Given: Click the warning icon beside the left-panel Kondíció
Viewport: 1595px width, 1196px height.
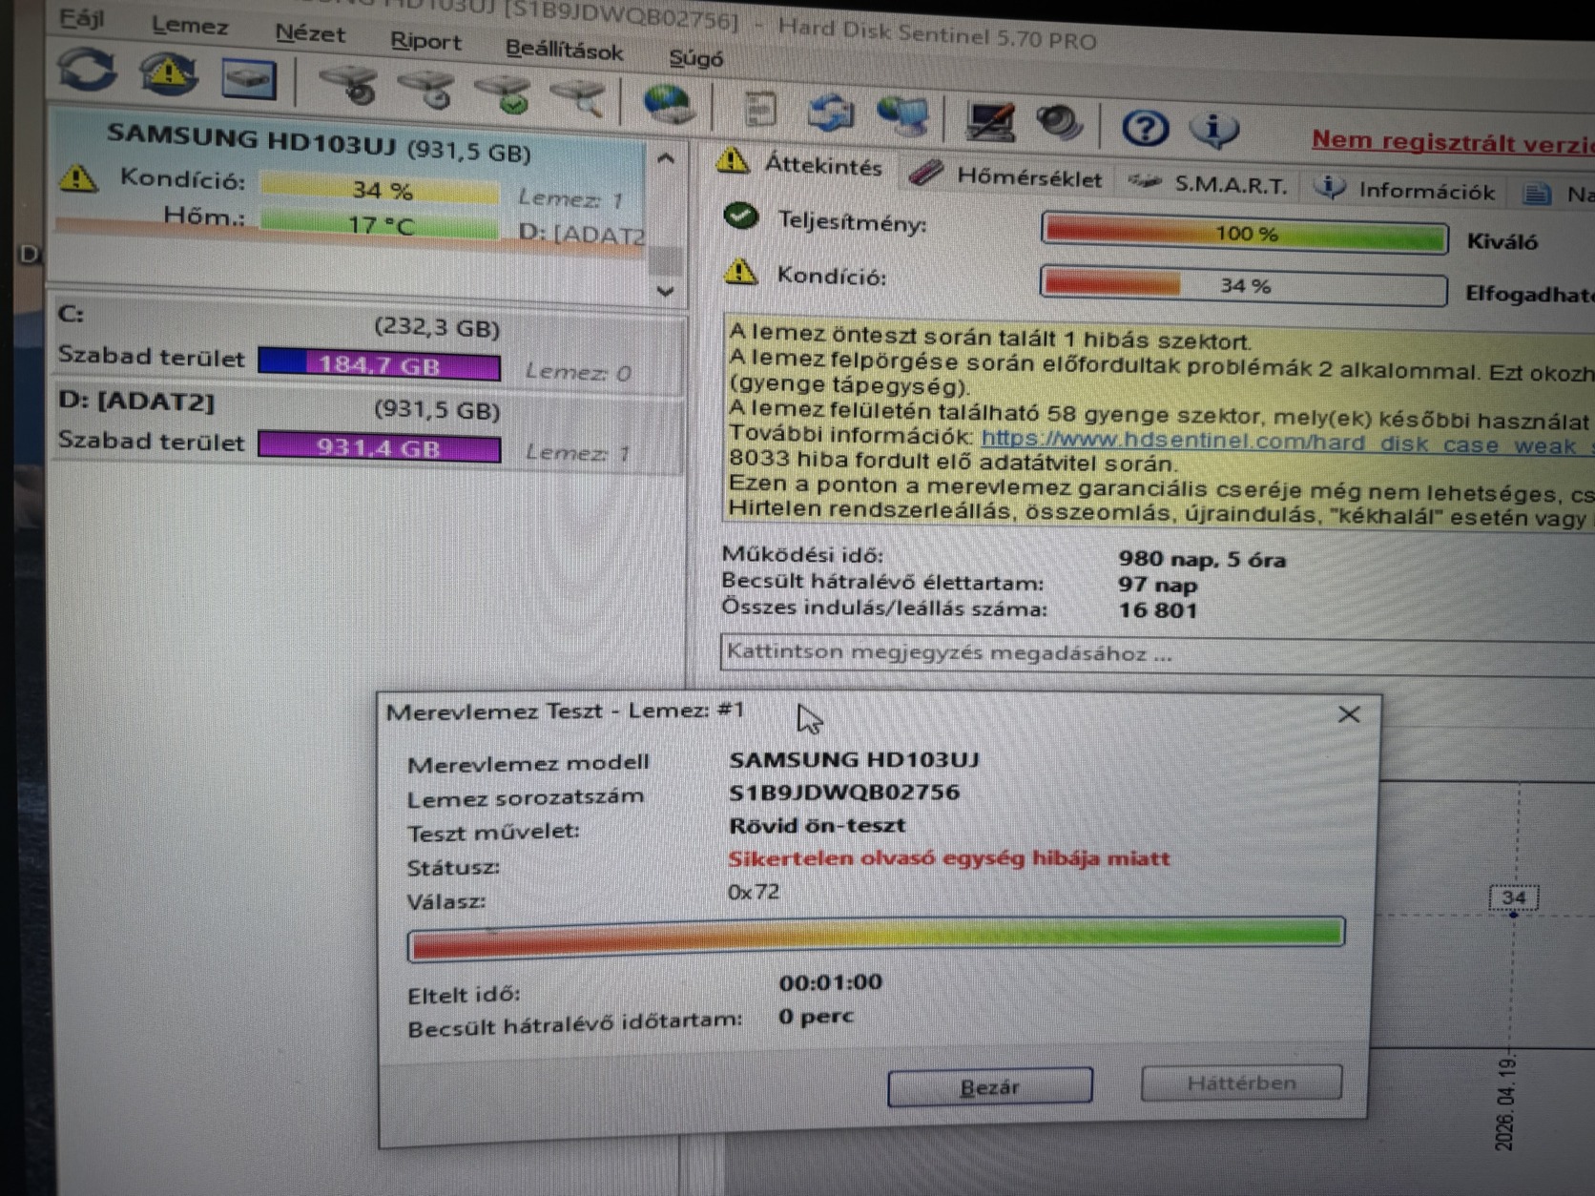Looking at the screenshot, I should point(78,178).
